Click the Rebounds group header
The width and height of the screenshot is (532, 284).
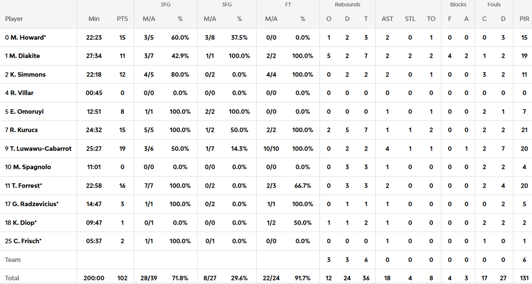(x=347, y=5)
